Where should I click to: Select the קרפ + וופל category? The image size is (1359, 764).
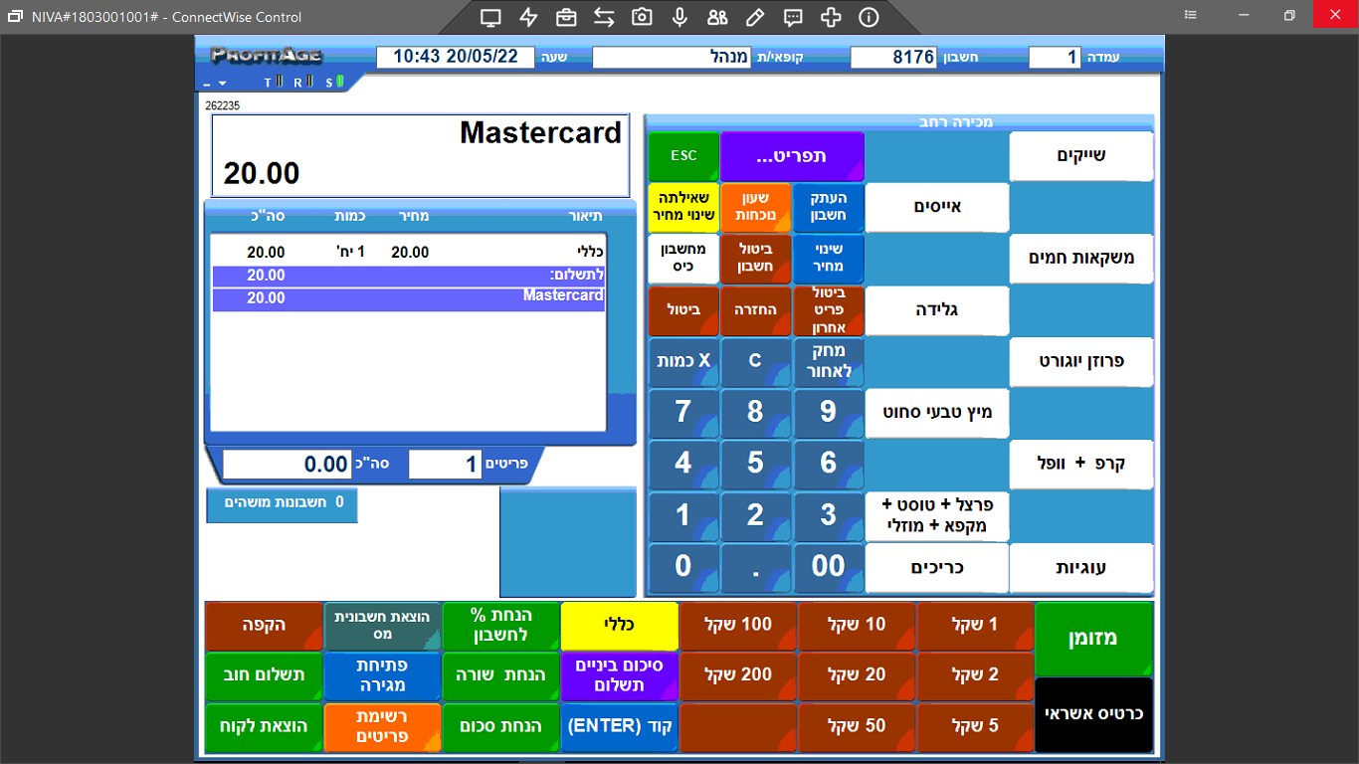point(1081,465)
